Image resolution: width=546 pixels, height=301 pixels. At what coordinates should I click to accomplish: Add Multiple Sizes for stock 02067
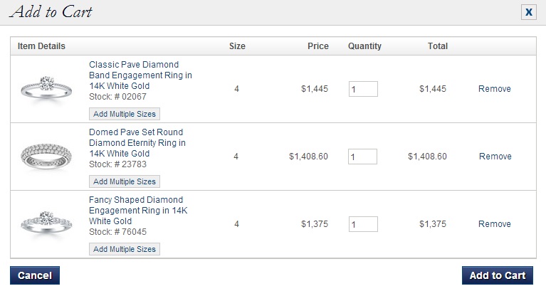coord(125,114)
